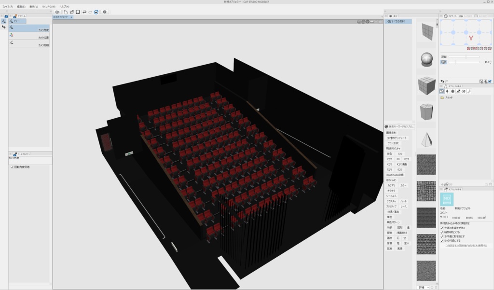The image size is (494, 290).
Task: Toggle 光源の影響を受ける checkbox
Action: pyautogui.click(x=442, y=228)
